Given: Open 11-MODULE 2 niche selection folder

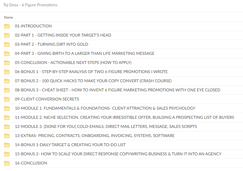Looking at the screenshot, I should pos(125,117).
